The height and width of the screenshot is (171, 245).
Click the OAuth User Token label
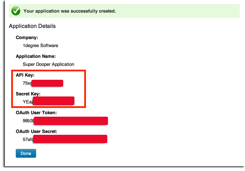pos(36,112)
